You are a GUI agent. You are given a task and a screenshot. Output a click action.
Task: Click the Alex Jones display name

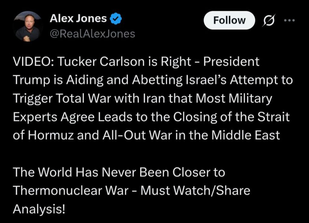[78, 19]
